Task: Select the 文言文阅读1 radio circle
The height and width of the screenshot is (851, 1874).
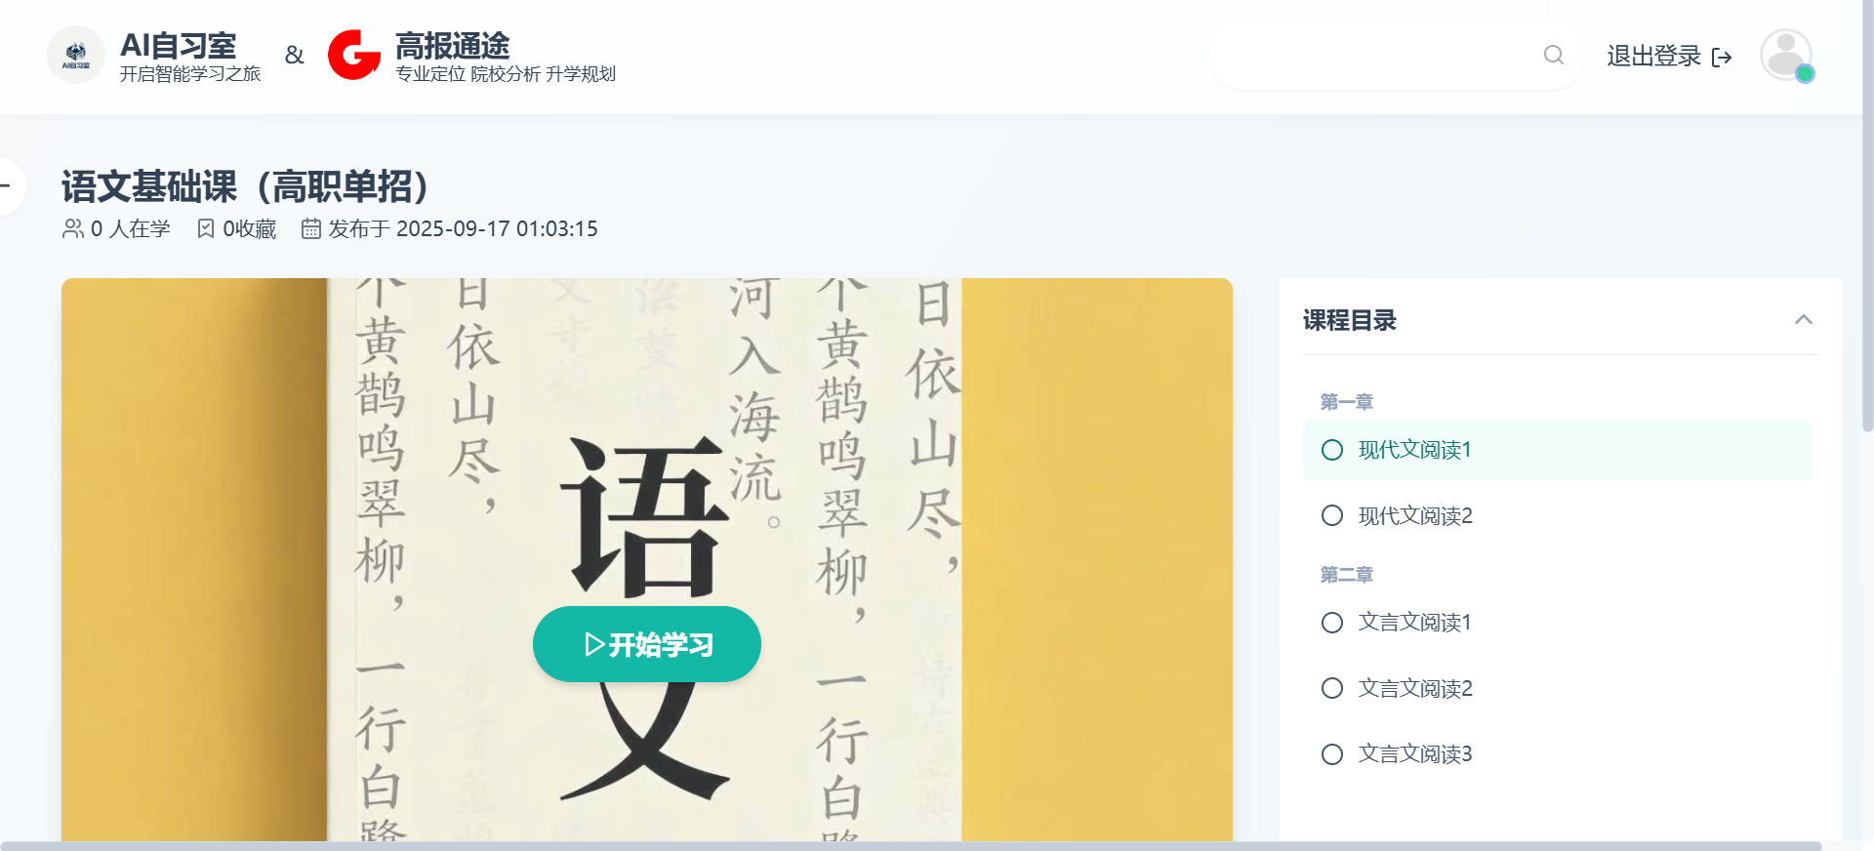Action: click(1332, 623)
